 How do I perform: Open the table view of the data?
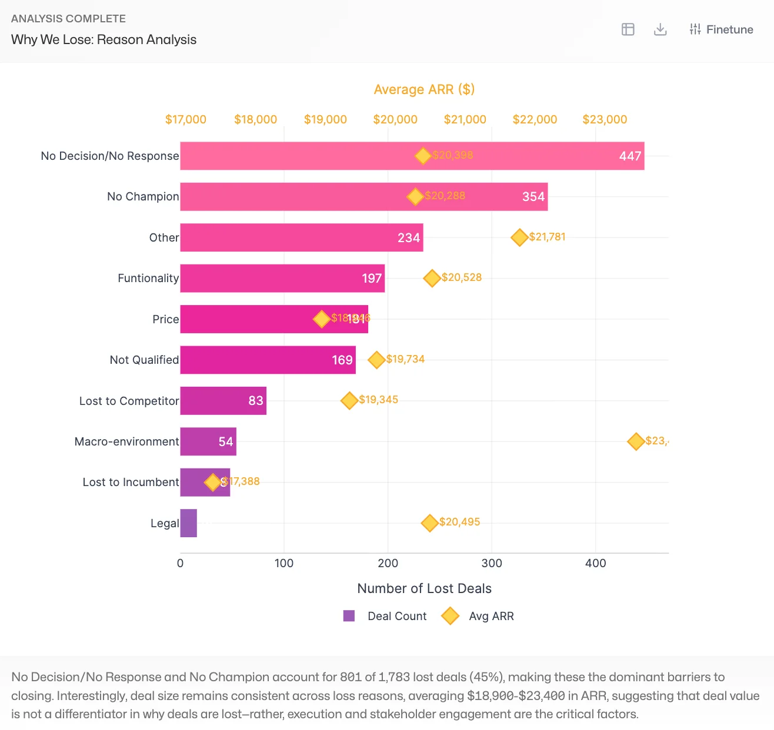[628, 29]
